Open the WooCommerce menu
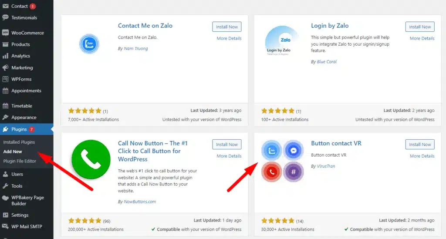 tap(27, 33)
